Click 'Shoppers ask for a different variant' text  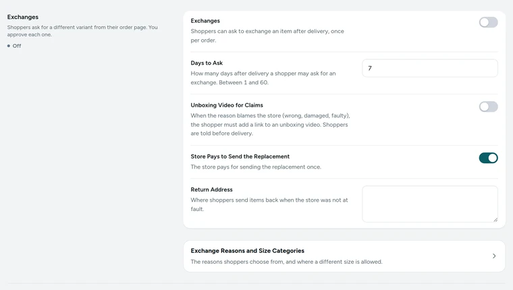82,31
